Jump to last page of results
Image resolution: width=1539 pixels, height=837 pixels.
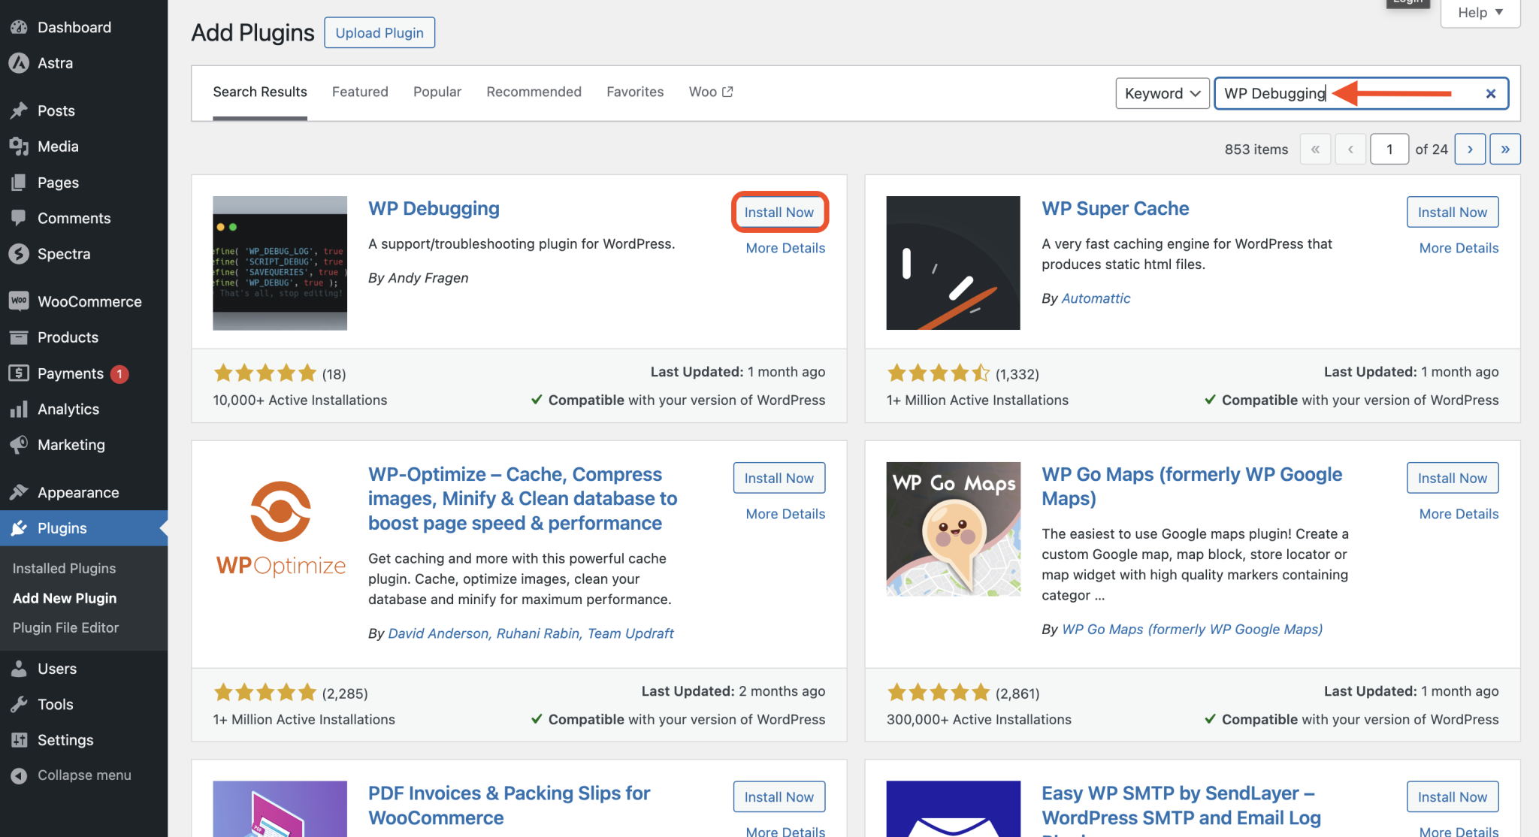[x=1504, y=150]
